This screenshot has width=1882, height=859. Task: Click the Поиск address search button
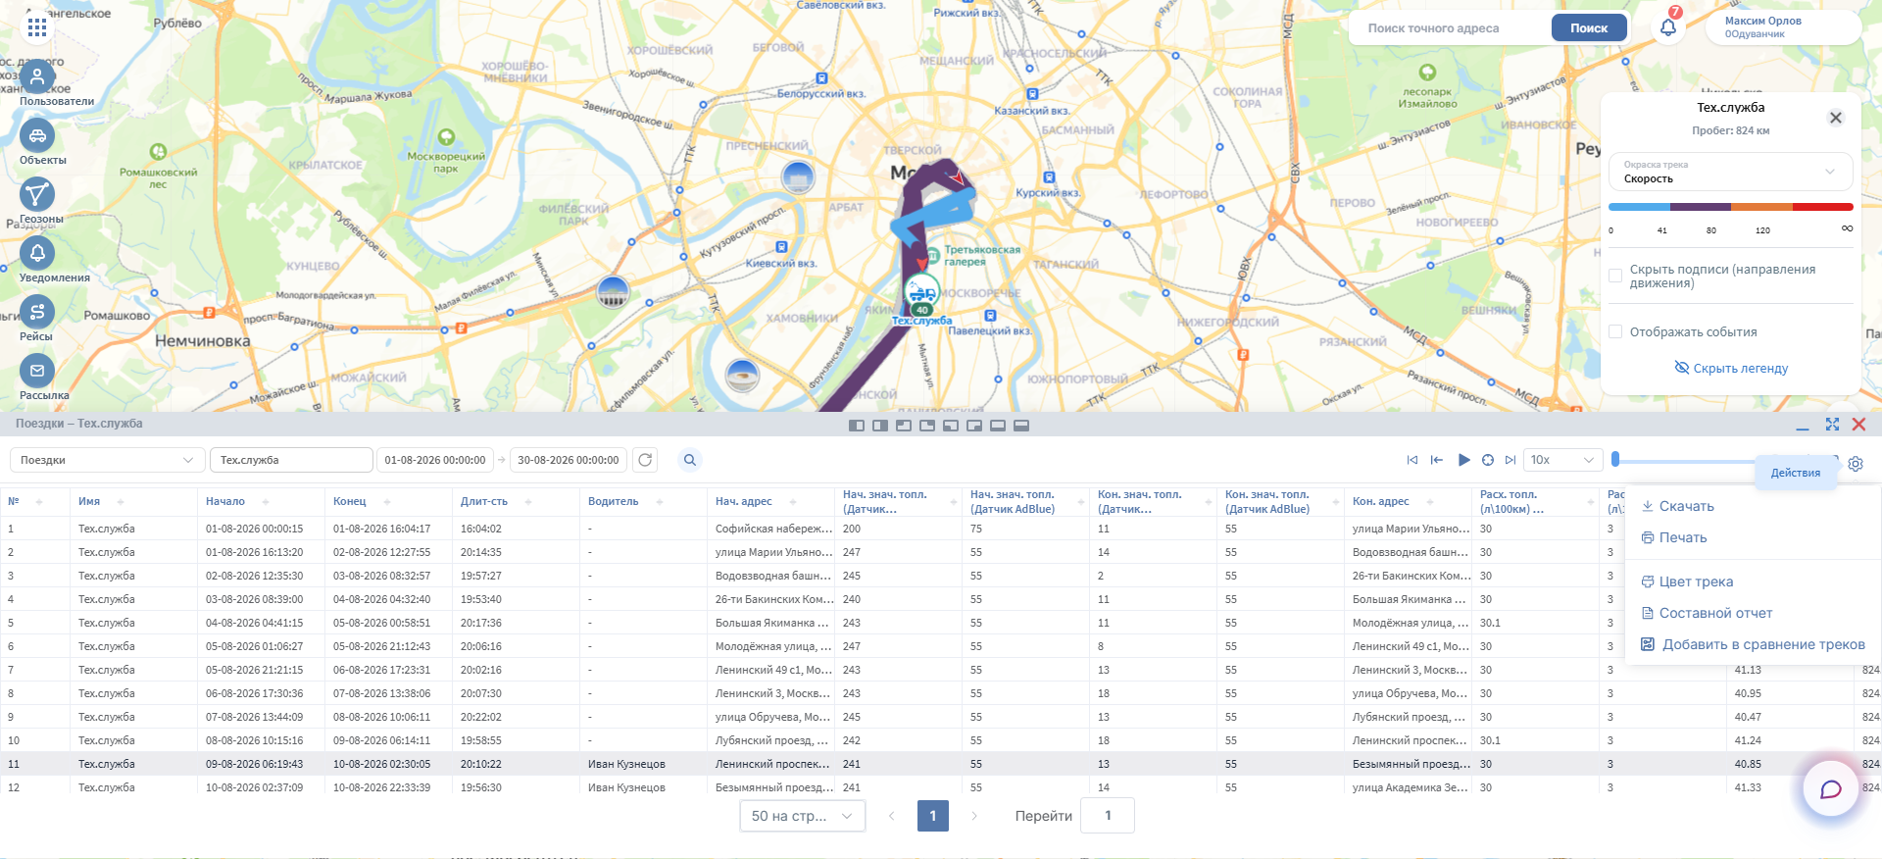pos(1589,27)
